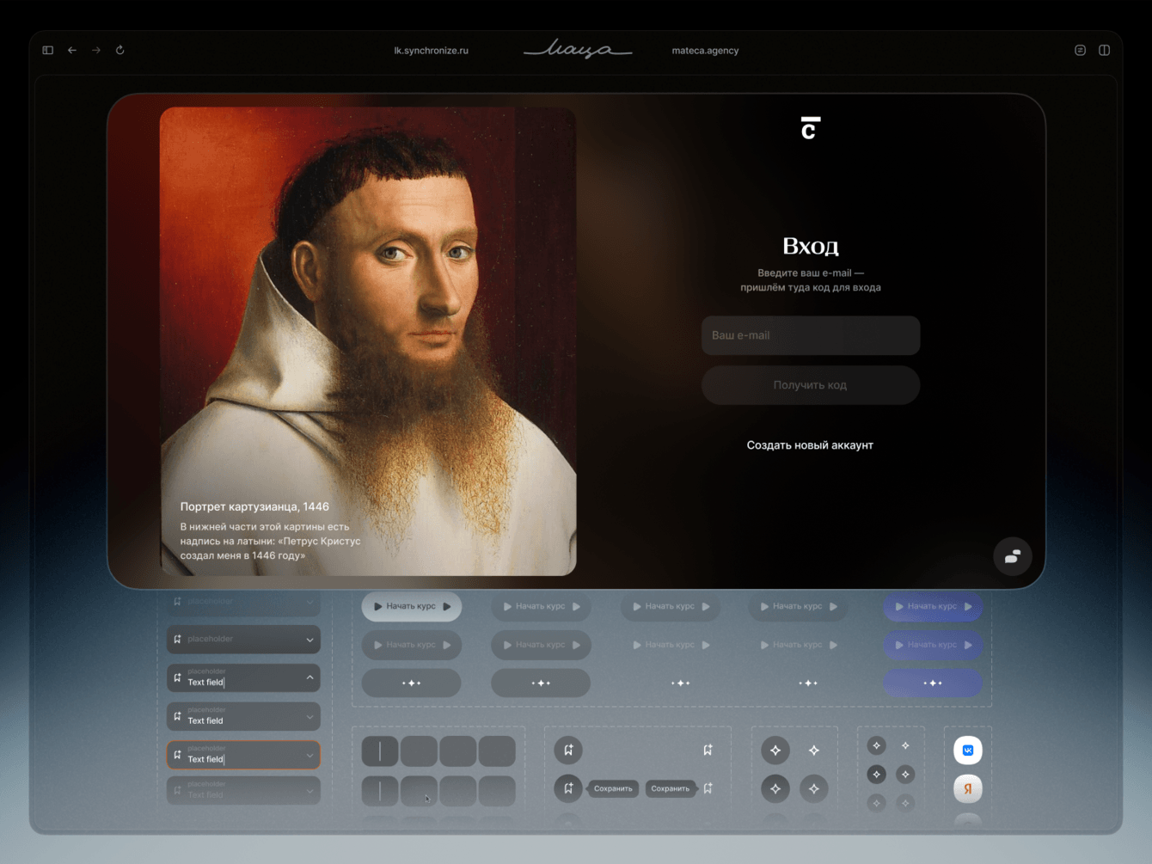Click the circled bookmark icon without a tooltip
1152x864 pixels.
(x=568, y=750)
